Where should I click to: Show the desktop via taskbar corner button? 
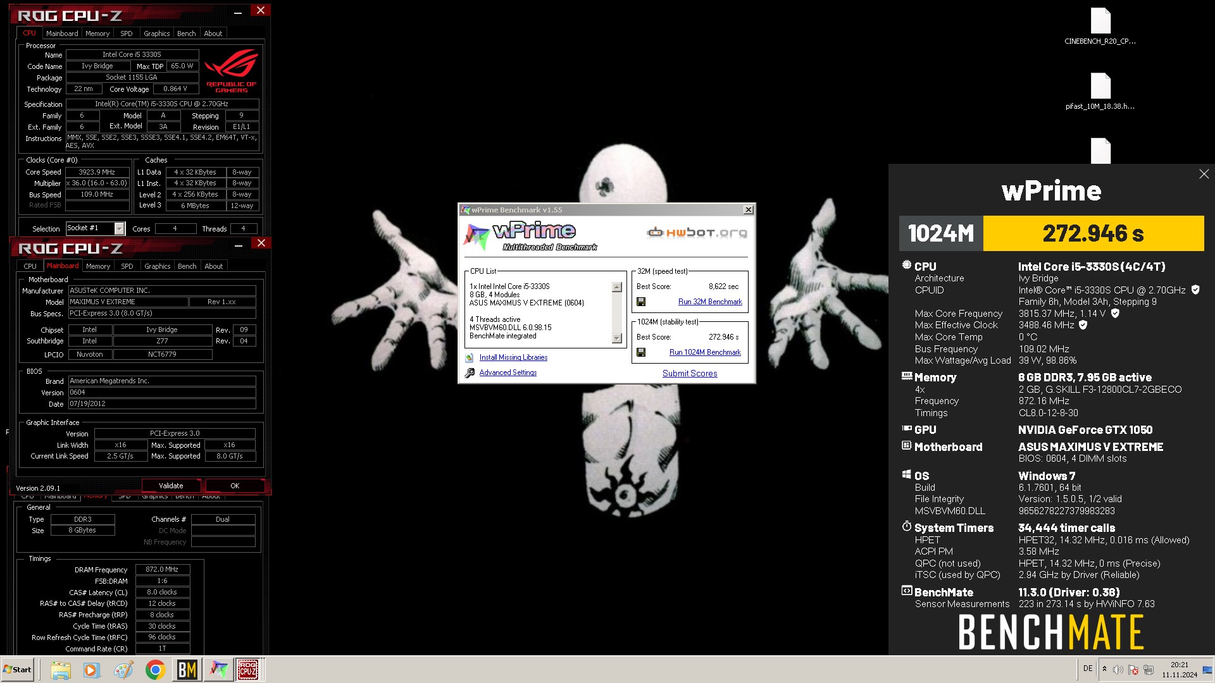pos(1207,670)
